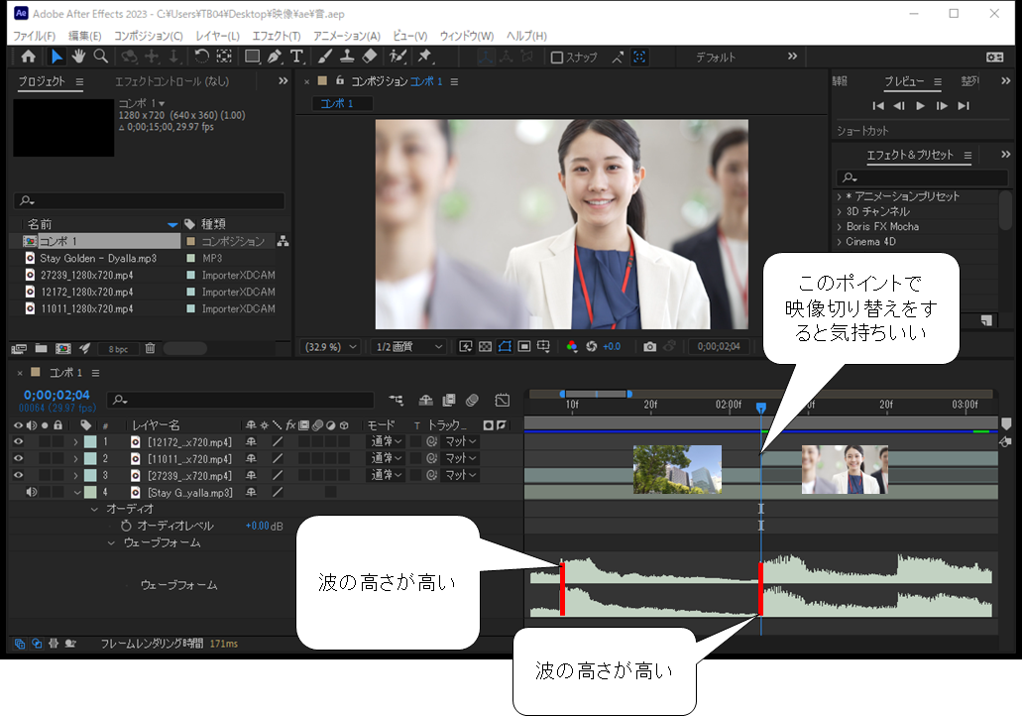Click the Project panel search field

click(150, 200)
